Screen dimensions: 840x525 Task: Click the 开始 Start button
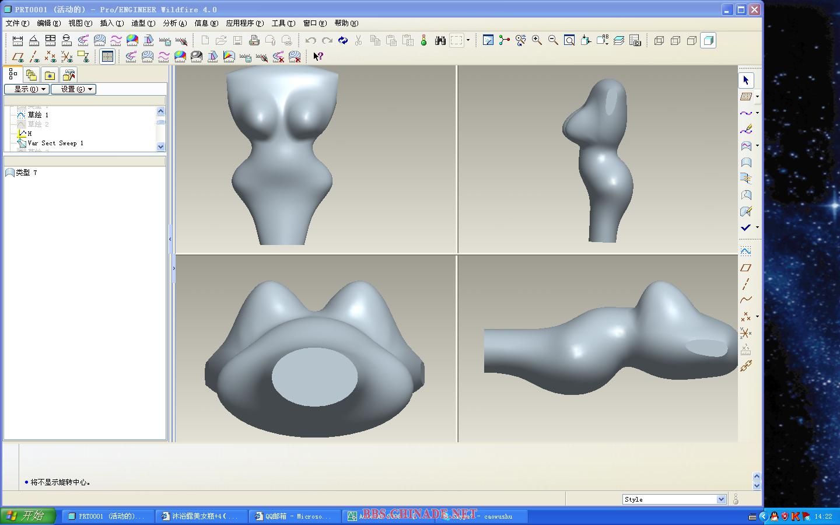coord(27,516)
